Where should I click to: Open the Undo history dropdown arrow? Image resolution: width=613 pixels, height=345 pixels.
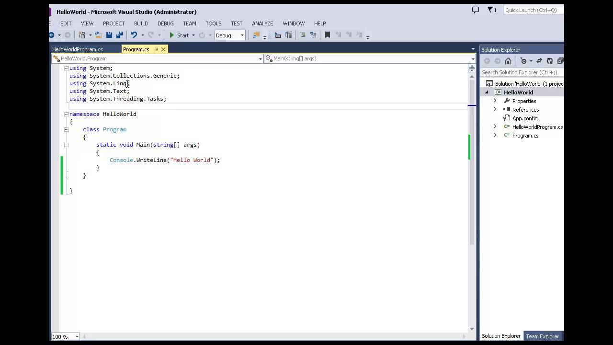click(x=142, y=35)
